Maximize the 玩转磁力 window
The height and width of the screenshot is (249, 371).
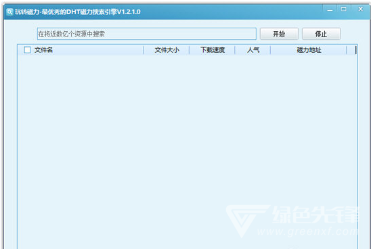coord(343,9)
